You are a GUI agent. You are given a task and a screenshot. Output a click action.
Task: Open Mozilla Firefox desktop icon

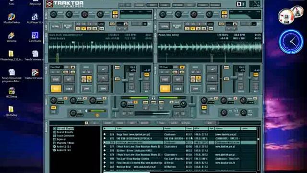[12, 19]
